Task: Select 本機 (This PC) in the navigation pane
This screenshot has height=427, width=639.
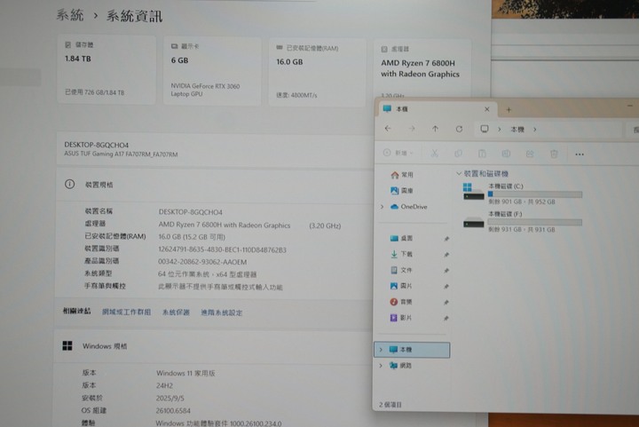Action: coord(412,350)
